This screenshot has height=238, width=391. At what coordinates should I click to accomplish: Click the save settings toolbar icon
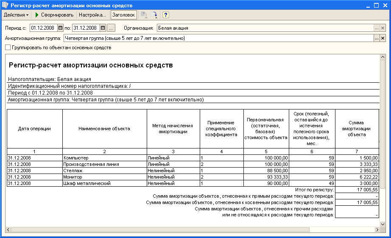154,15
